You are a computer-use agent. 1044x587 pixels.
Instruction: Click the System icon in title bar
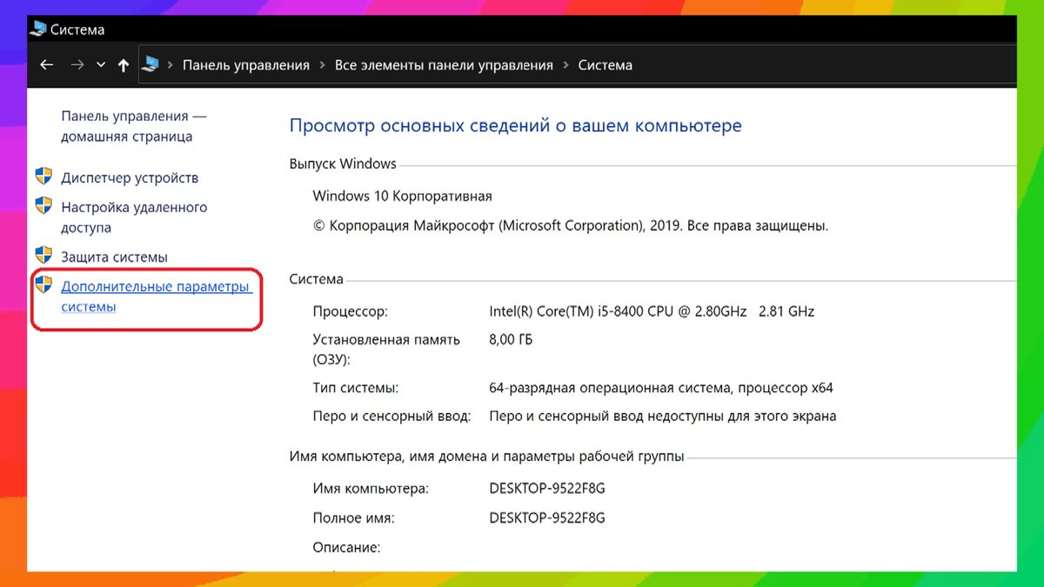click(37, 30)
